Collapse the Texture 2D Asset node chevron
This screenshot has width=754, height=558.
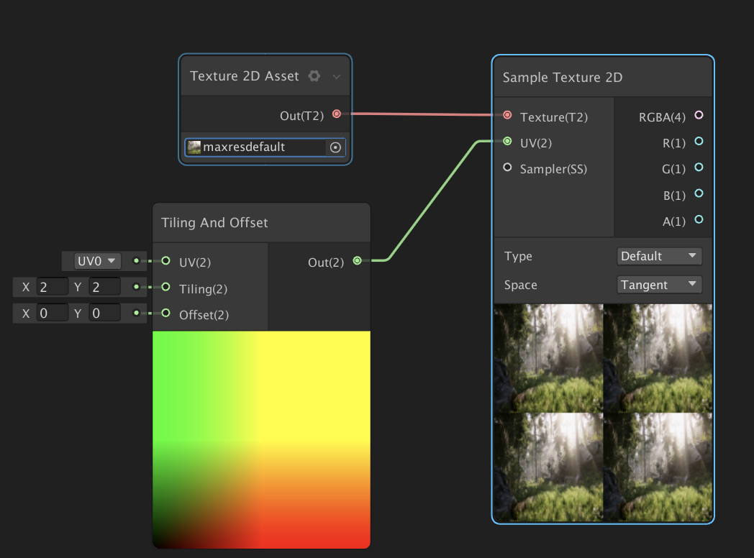click(x=337, y=76)
